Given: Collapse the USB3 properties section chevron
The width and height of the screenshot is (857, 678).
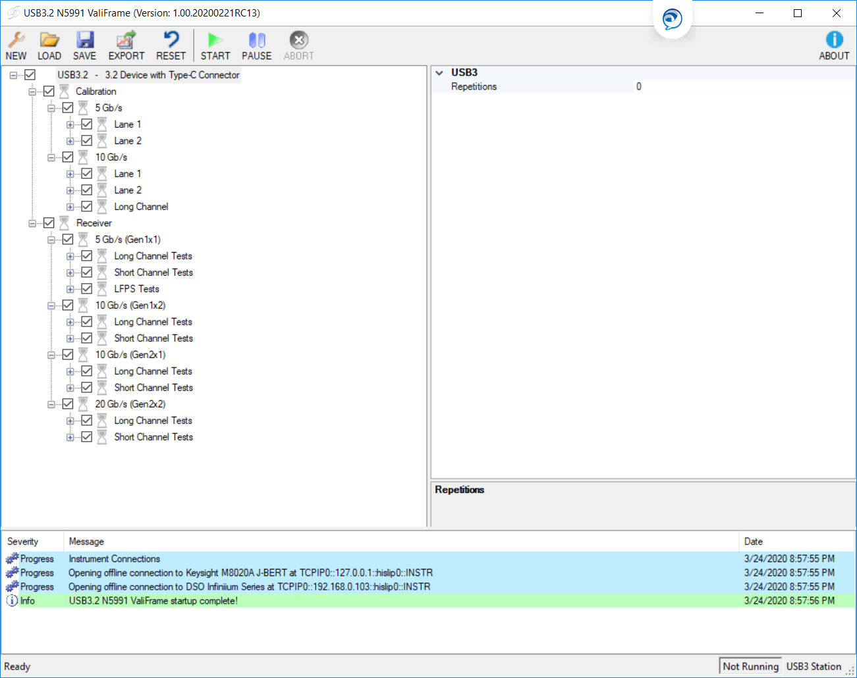Looking at the screenshot, I should (x=439, y=73).
